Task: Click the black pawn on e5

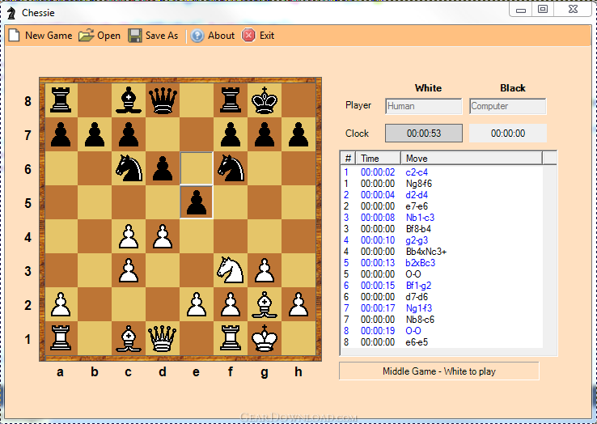Action: (x=197, y=202)
